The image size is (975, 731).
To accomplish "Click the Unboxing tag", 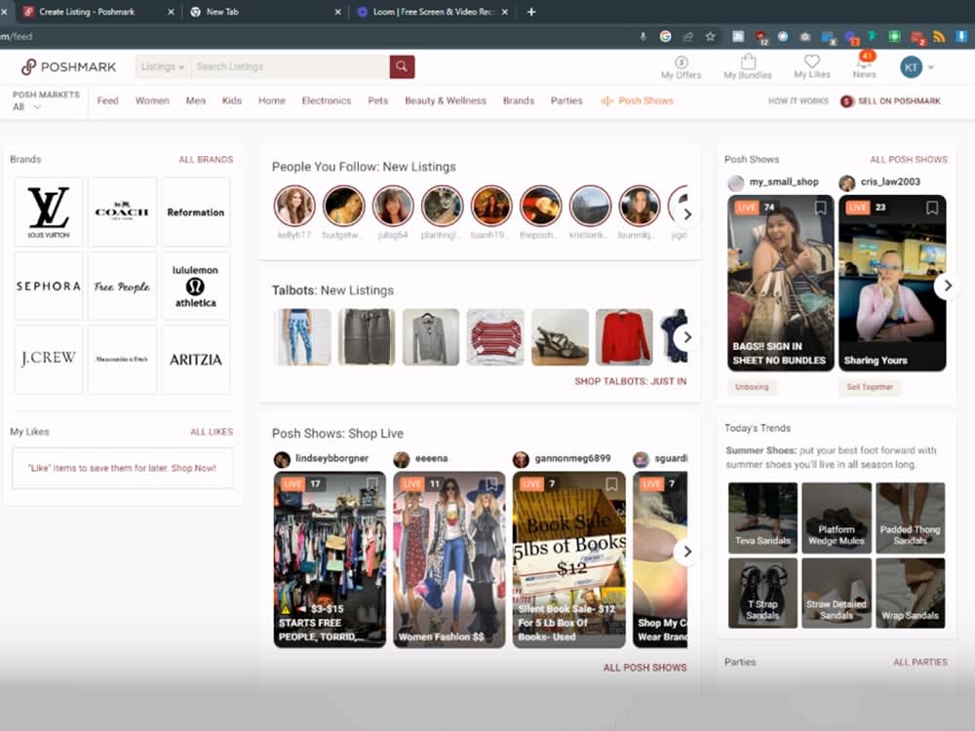I will tap(751, 387).
